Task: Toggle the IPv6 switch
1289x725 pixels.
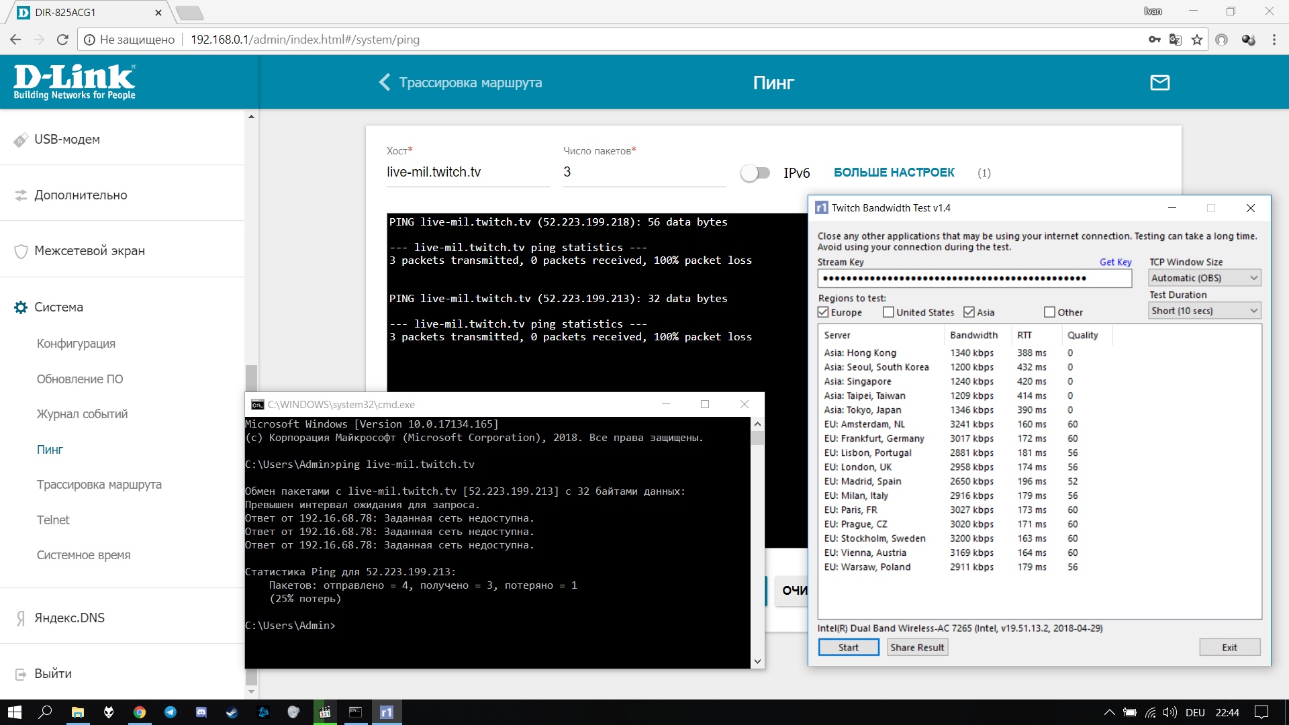Action: click(755, 173)
